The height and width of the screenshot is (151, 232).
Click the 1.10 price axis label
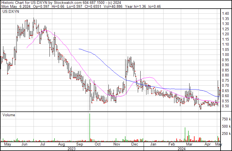point(226,44)
